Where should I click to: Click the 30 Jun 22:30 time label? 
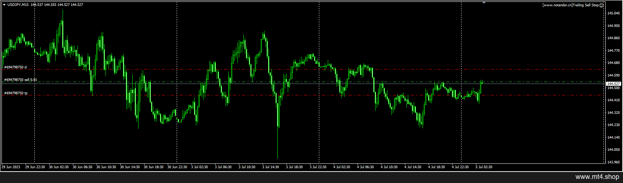pos(177,167)
